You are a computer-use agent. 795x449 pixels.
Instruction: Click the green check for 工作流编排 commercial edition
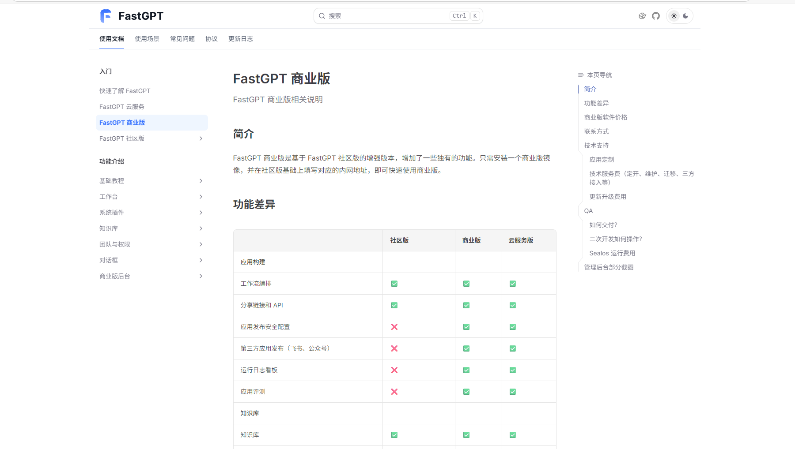click(x=466, y=284)
